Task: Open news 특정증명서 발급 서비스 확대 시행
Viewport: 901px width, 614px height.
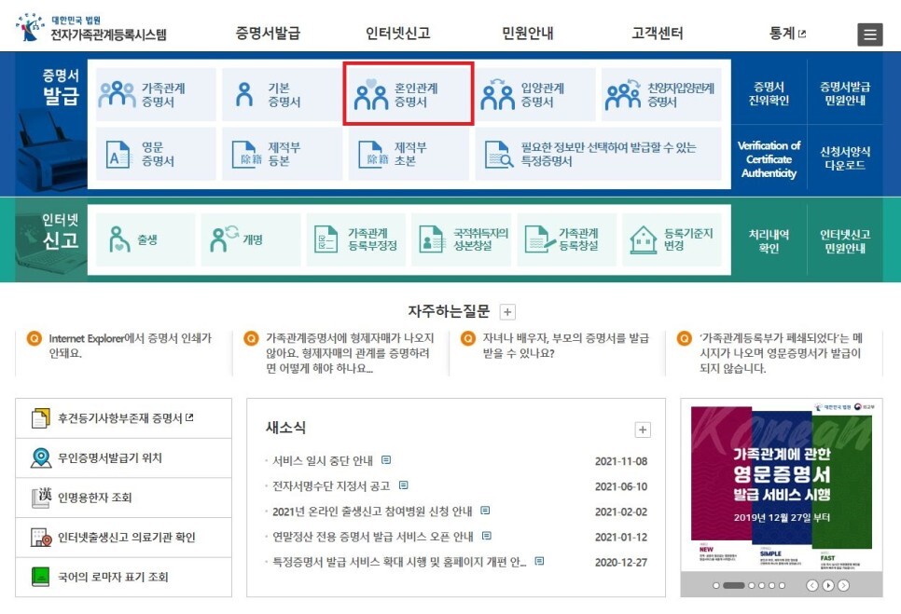Action: pyautogui.click(x=399, y=562)
